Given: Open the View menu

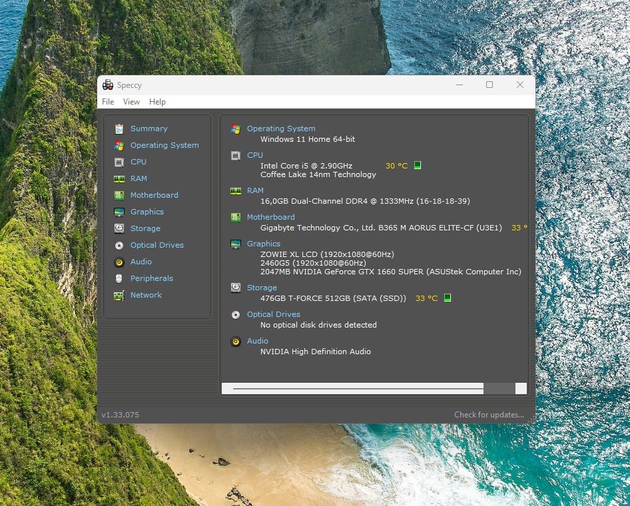Looking at the screenshot, I should click(131, 102).
